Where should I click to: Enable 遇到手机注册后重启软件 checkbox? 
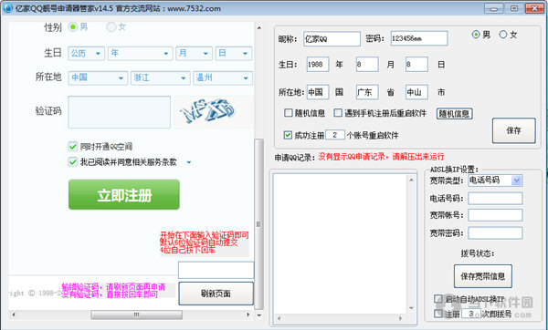coord(338,113)
